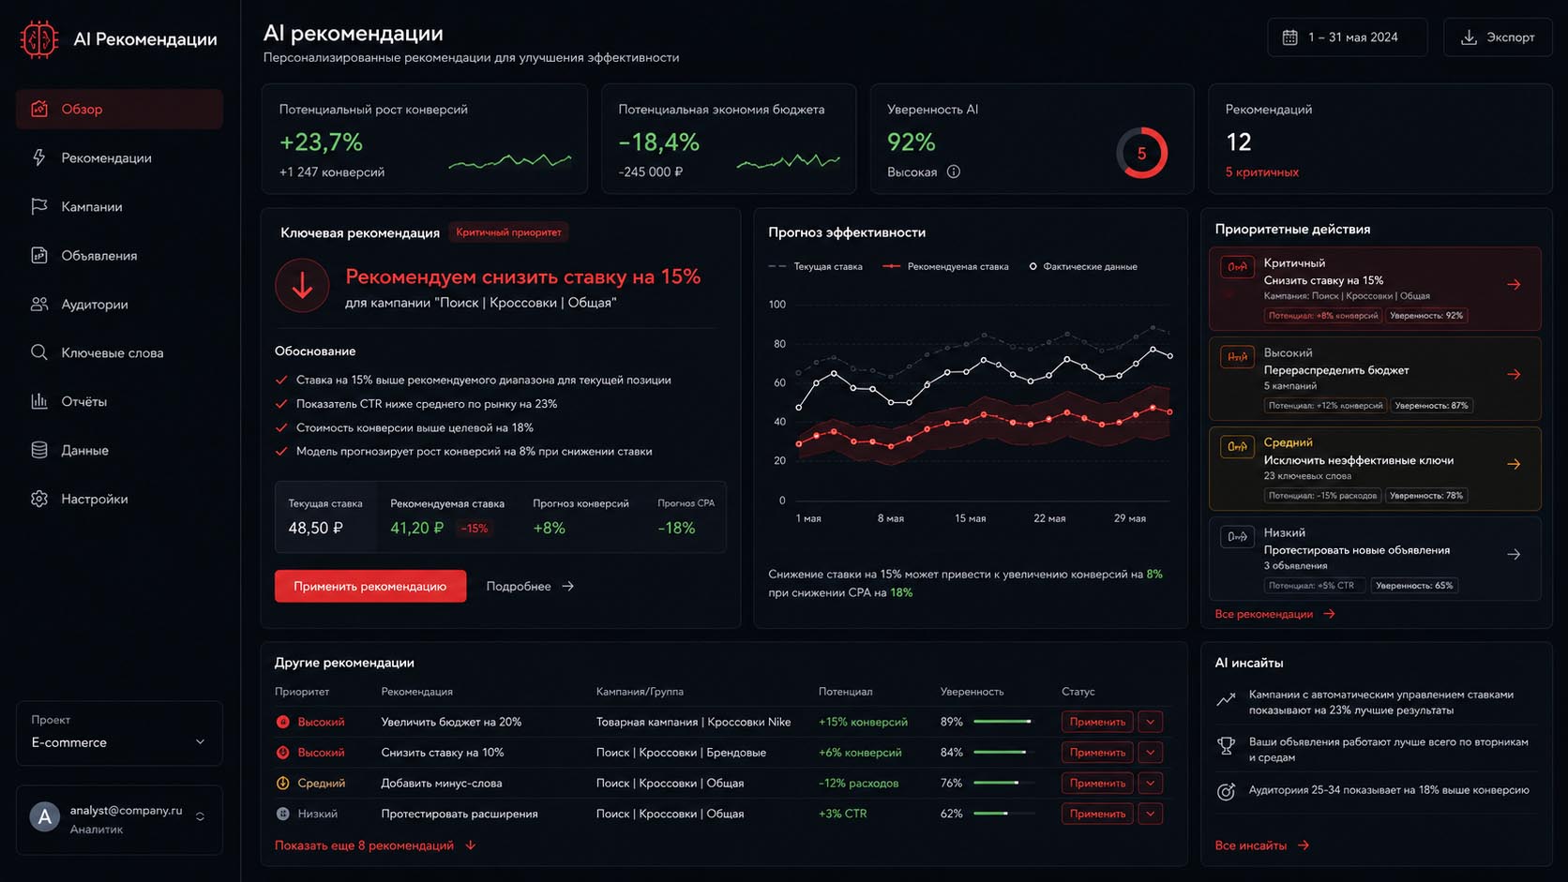This screenshot has width=1568, height=882.
Task: Click Применить рекомендацию button
Action: 370,586
